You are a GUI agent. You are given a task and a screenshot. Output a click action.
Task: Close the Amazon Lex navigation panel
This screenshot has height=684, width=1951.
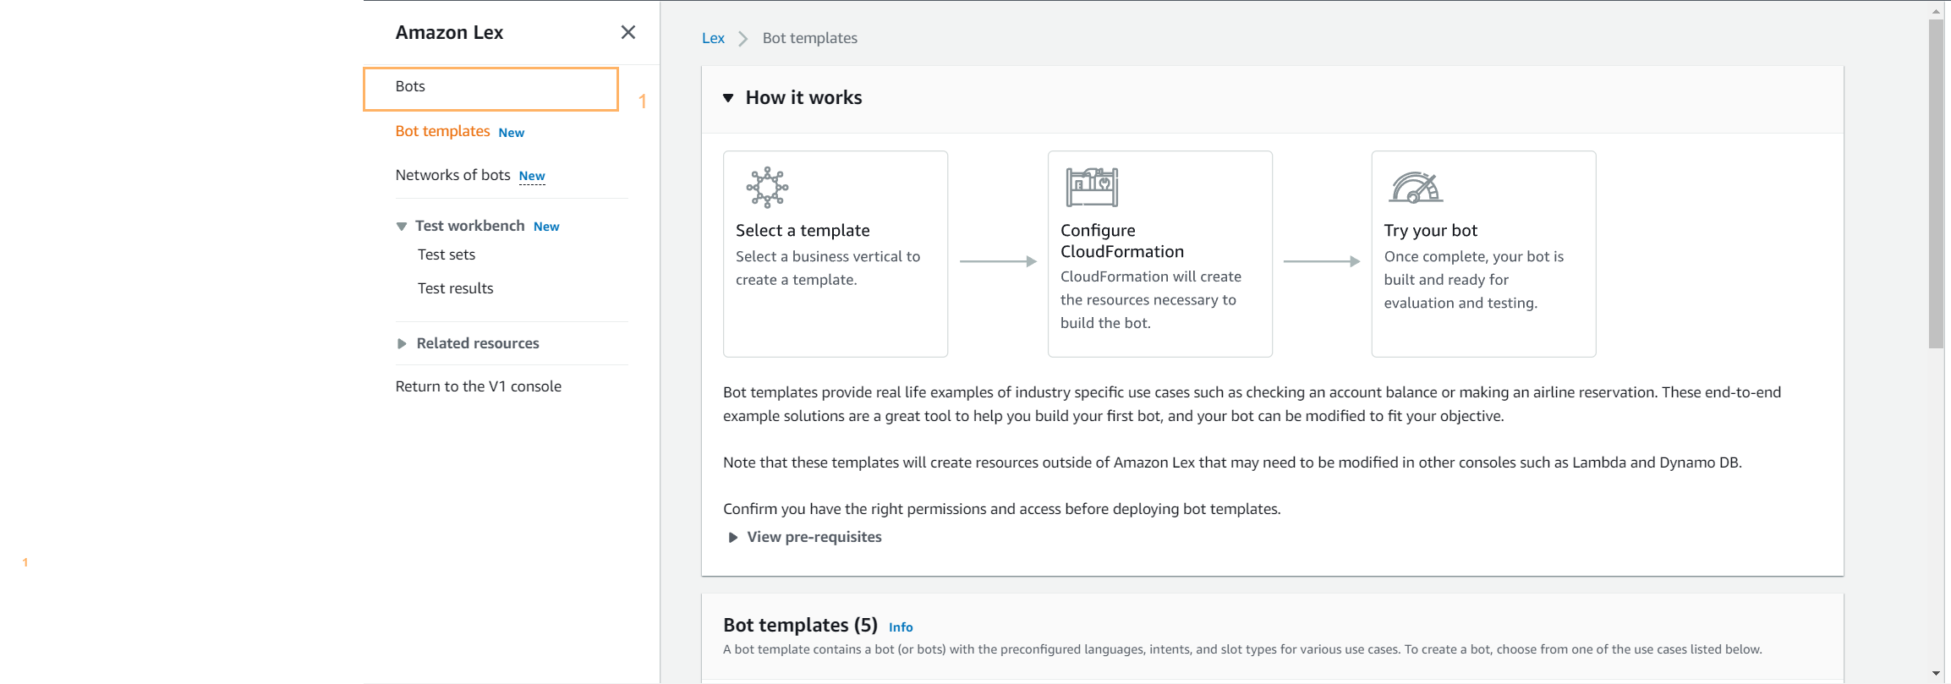[627, 32]
